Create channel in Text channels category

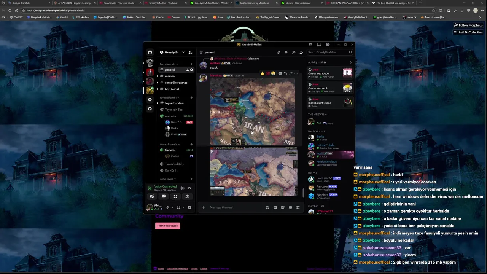[x=191, y=64]
